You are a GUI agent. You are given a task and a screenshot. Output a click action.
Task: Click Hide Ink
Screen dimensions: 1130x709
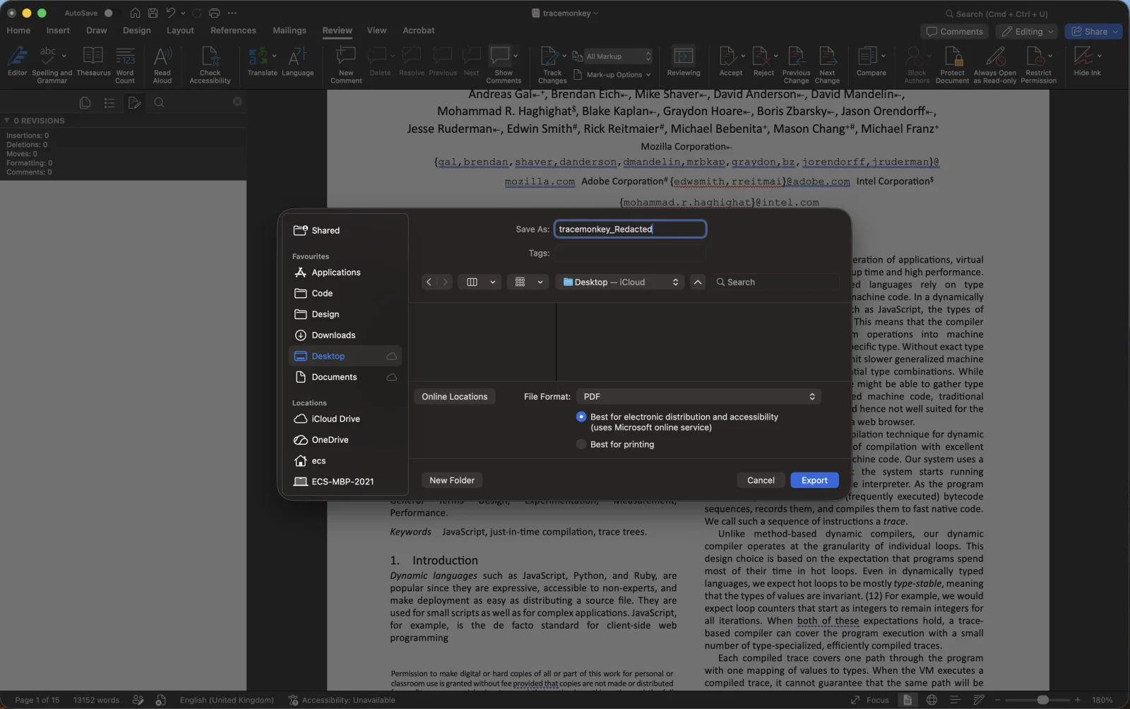pos(1087,61)
